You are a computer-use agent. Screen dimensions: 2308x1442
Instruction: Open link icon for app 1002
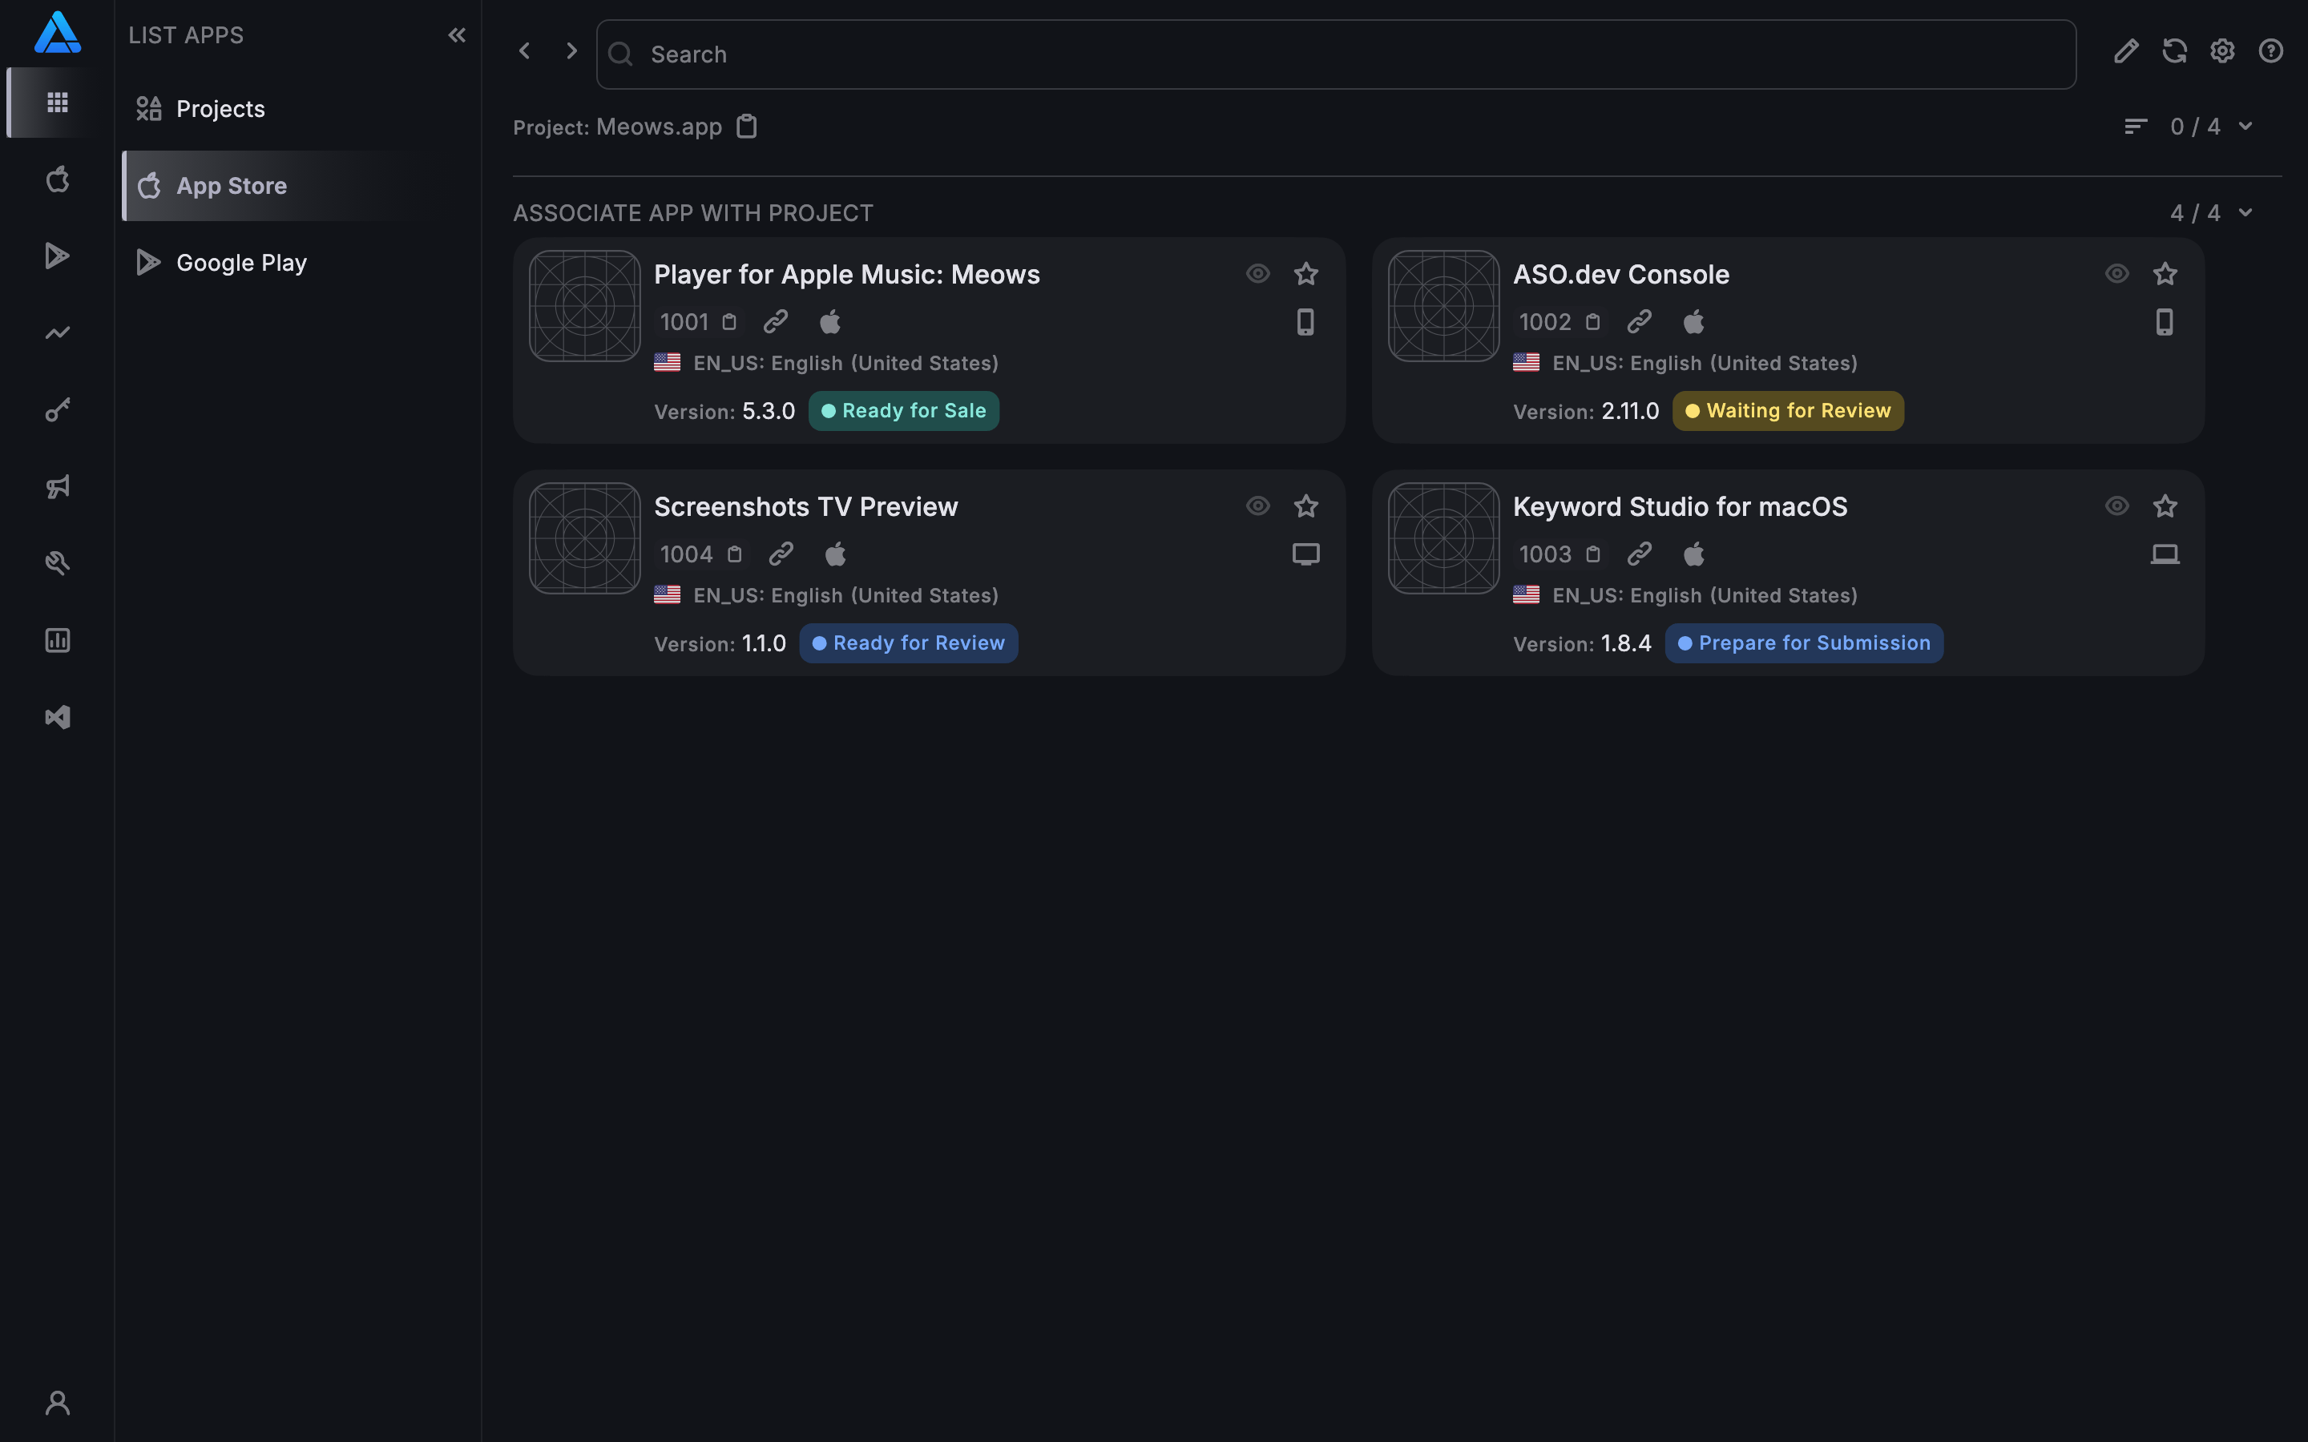point(1640,321)
